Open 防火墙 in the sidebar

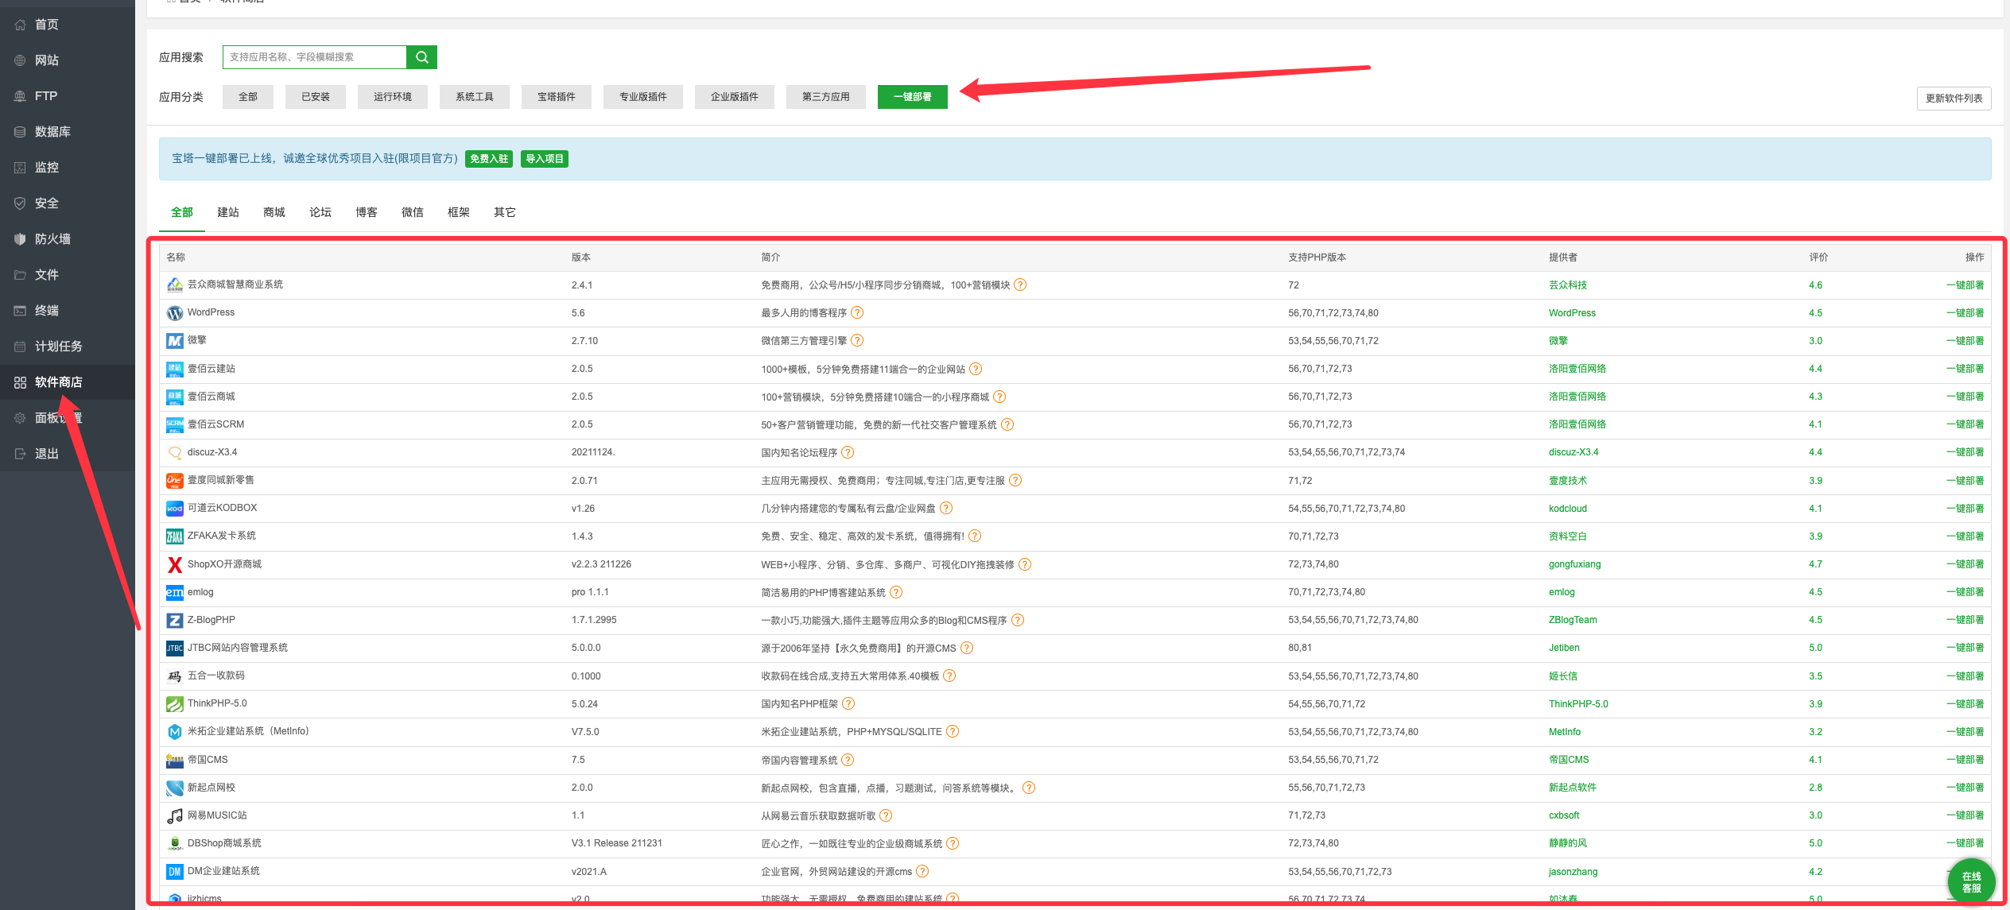[x=52, y=239]
